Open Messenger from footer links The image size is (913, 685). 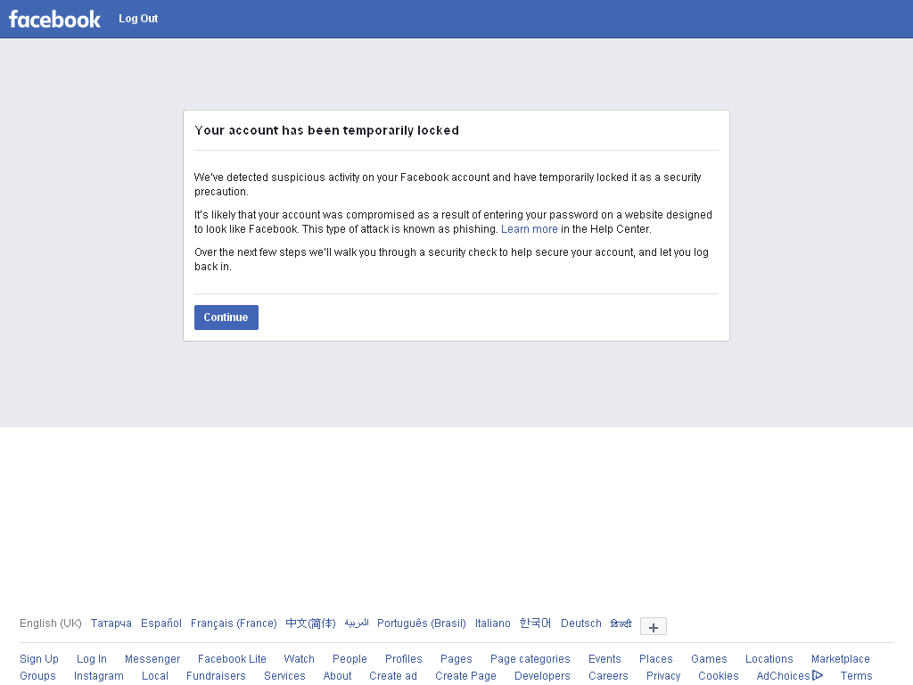[x=152, y=659]
